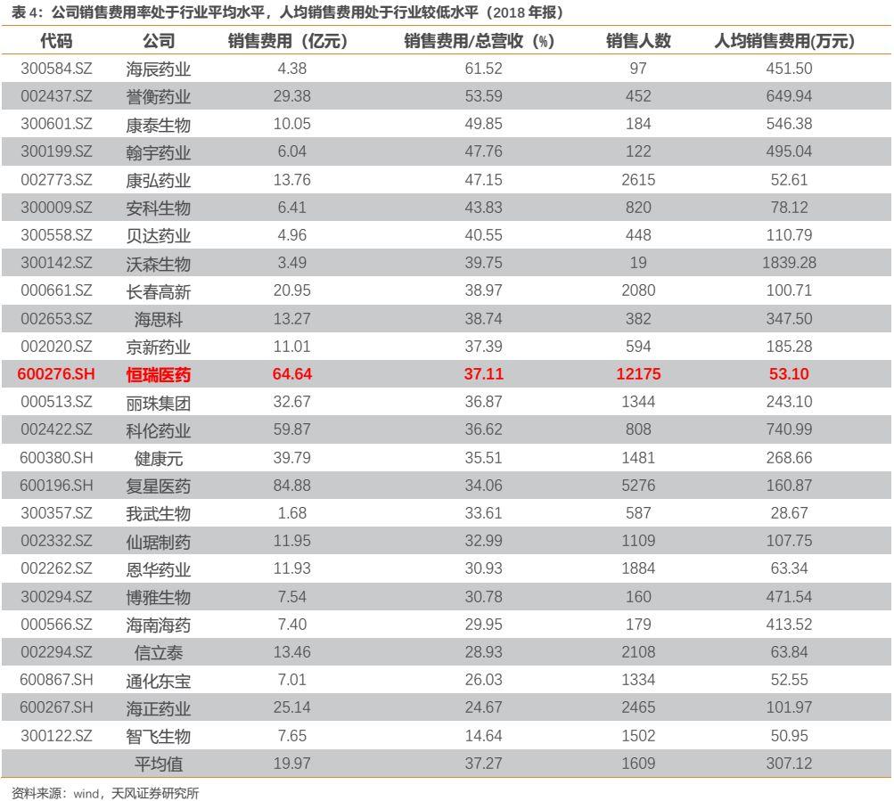Click the 人均销售费用(万元) column header

[x=784, y=40]
